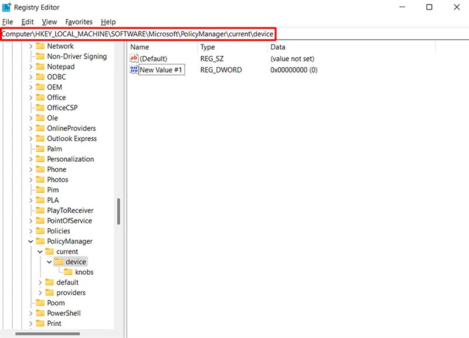Collapse the PolicyManager key
Viewport: 469px width, 338px height.
(x=31, y=241)
